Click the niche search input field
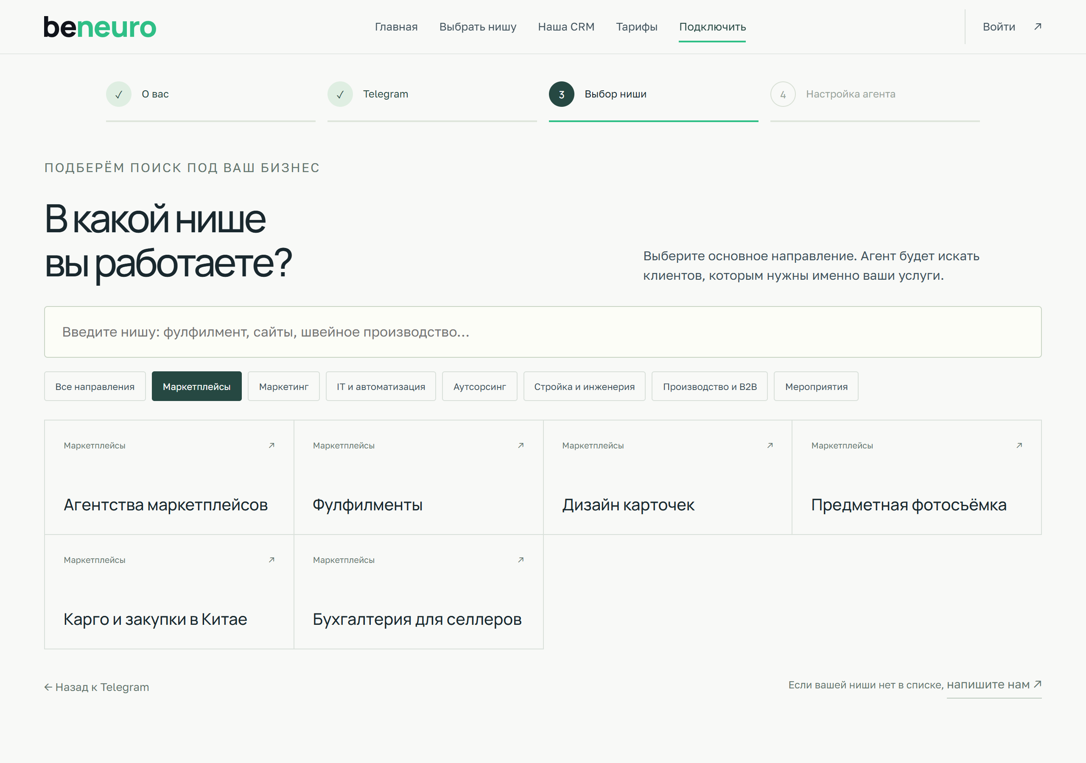1086x763 pixels. coord(543,332)
